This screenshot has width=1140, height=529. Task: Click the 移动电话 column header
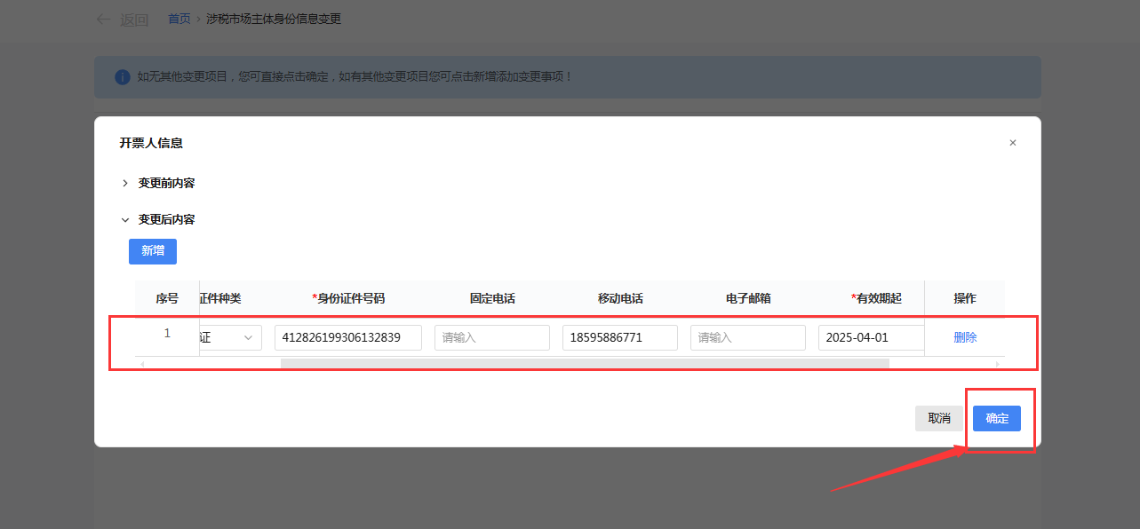click(x=620, y=298)
